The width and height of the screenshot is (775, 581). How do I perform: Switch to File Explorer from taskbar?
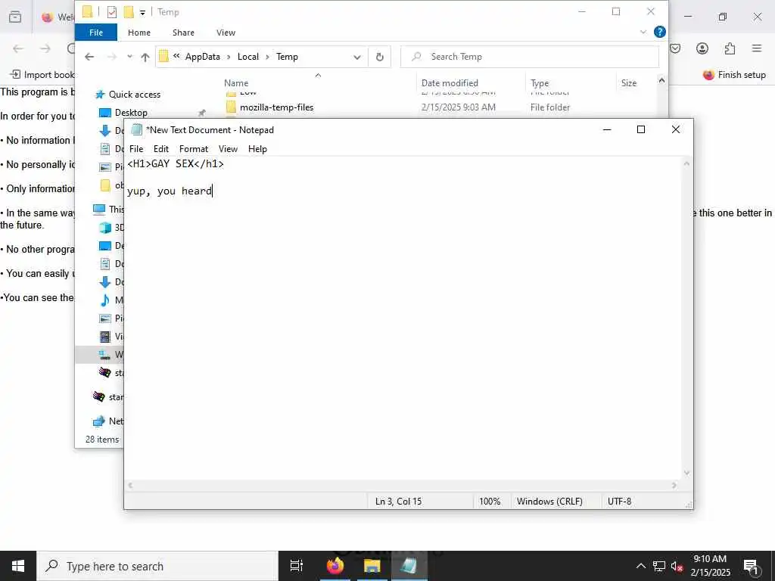[372, 566]
